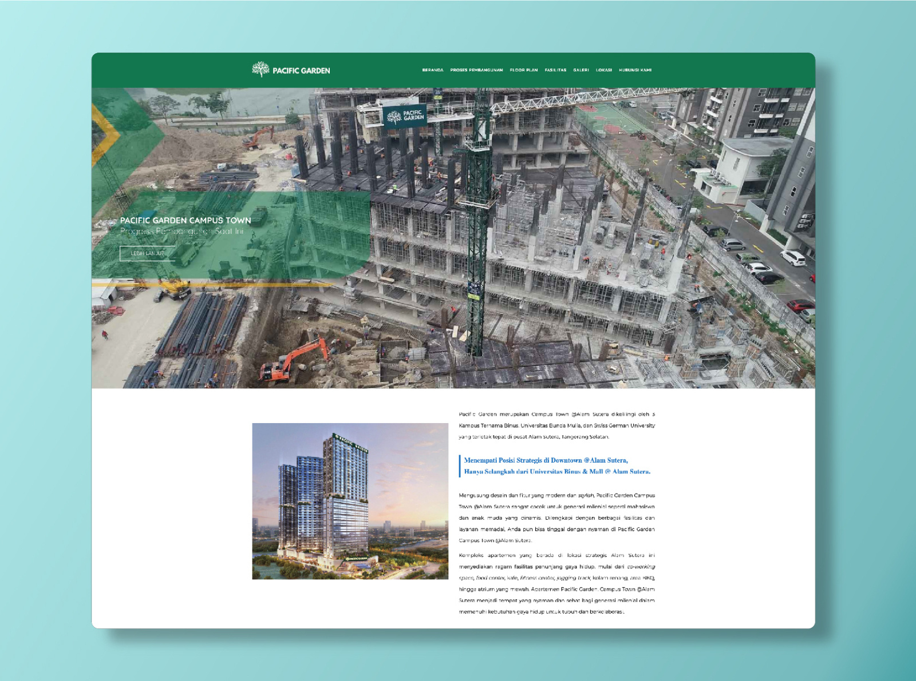
Task: Click the quote line 'Hanya Selangkah dari Universitas Binus'
Action: coord(557,472)
